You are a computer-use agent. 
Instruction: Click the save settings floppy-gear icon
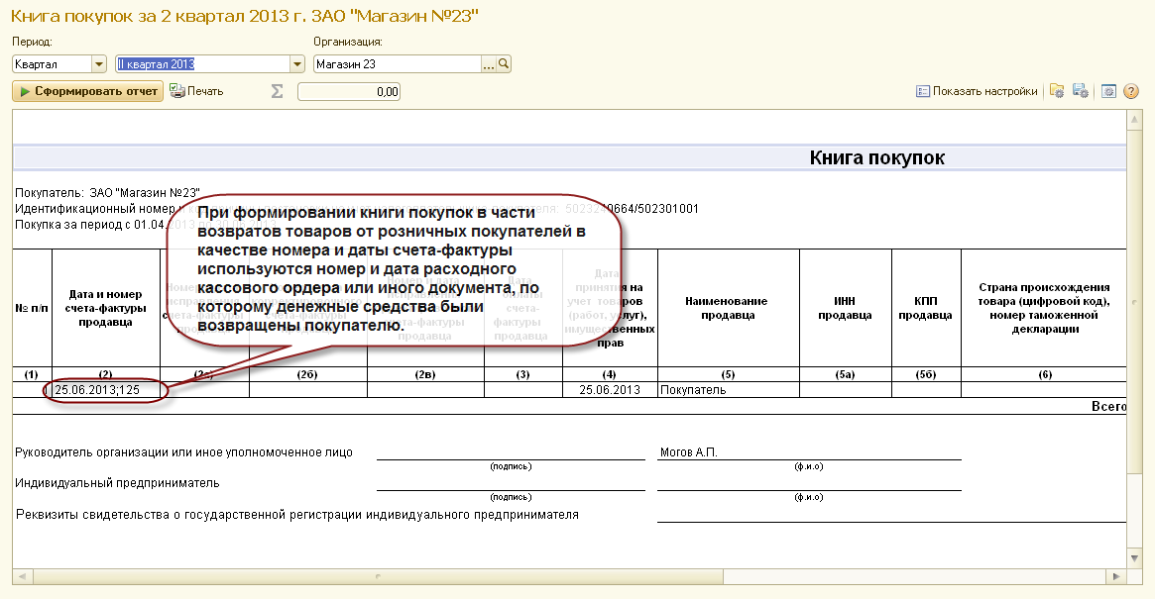click(1081, 91)
